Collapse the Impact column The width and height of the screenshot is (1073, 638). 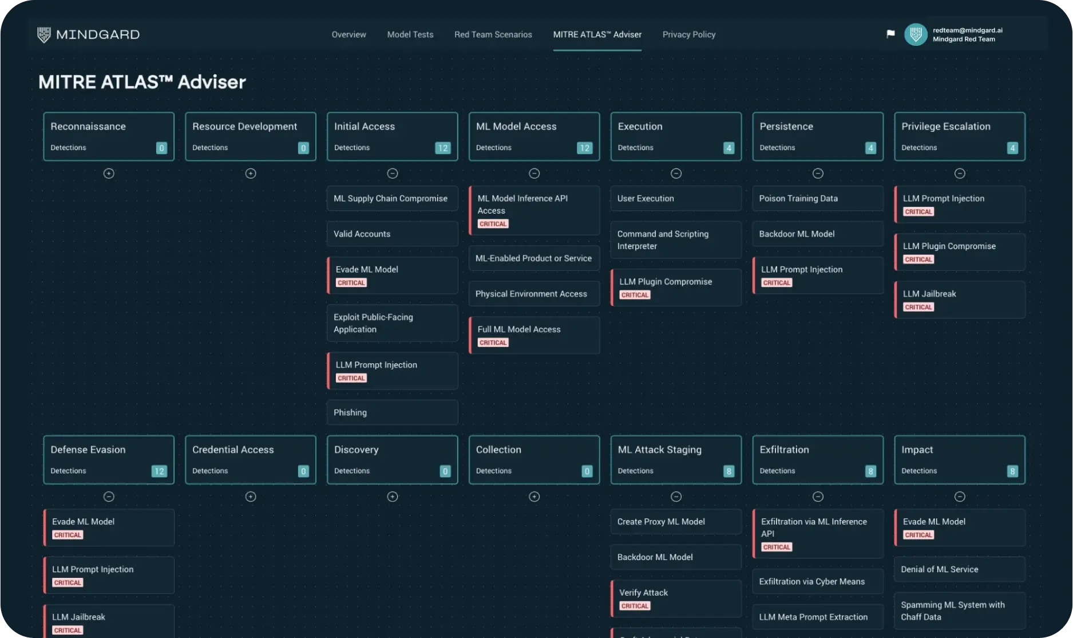click(x=960, y=497)
